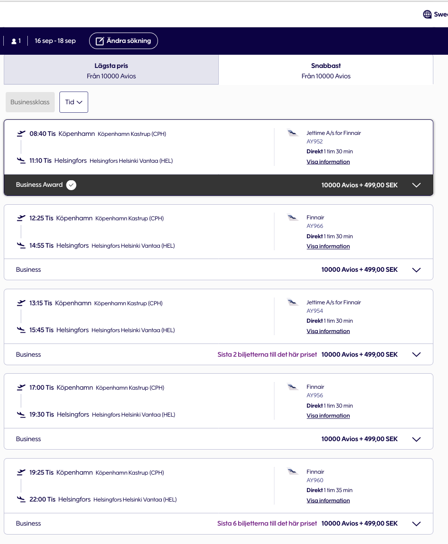Click the Finnair plane icon for flight AY960
Viewport: 448px width, 544px height.
point(293,470)
